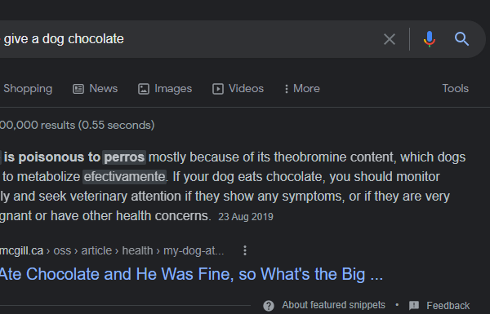490x314 pixels.
Task: Start voice search with the microphone icon
Action: tap(430, 39)
